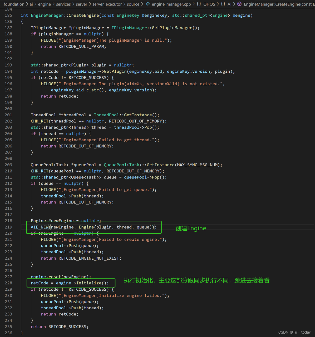The image size is (315, 337).
Task: Click the engine_manager.cpp breadcrumb file
Action: pyautogui.click(x=171, y=4)
